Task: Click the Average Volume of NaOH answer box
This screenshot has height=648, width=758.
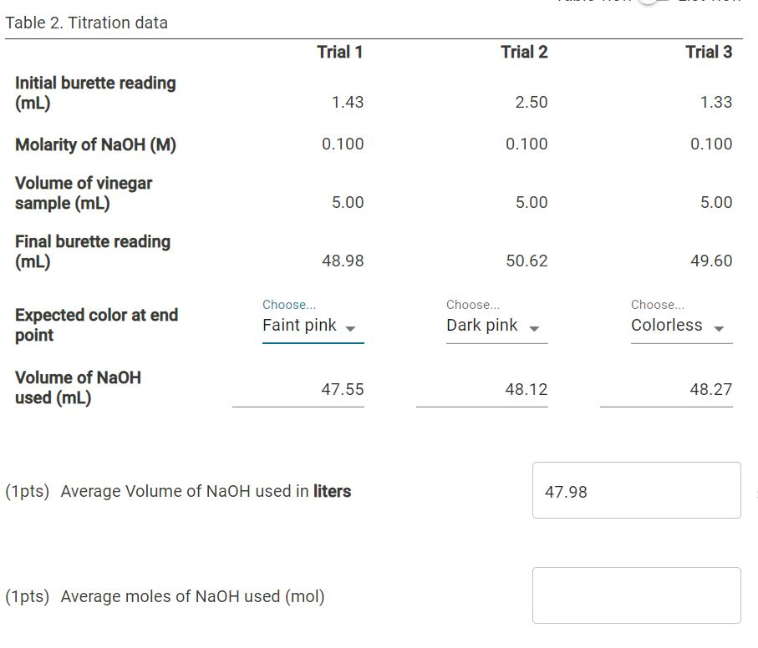Action: [x=636, y=490]
